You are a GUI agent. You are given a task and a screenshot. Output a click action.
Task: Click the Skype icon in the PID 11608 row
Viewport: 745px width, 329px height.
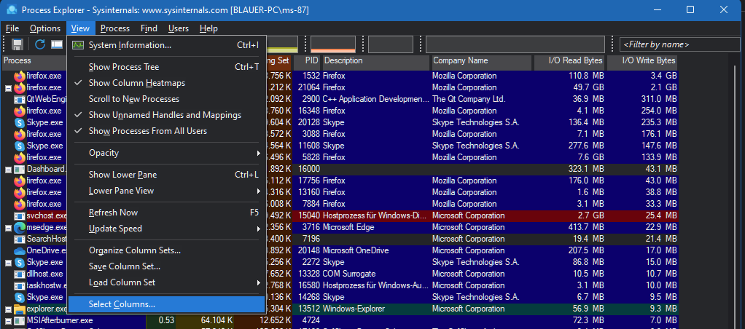pyautogui.click(x=20, y=146)
